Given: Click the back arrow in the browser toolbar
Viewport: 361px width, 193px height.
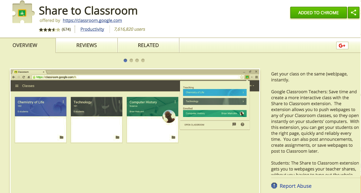Looking at the screenshot, I should click(13, 77).
